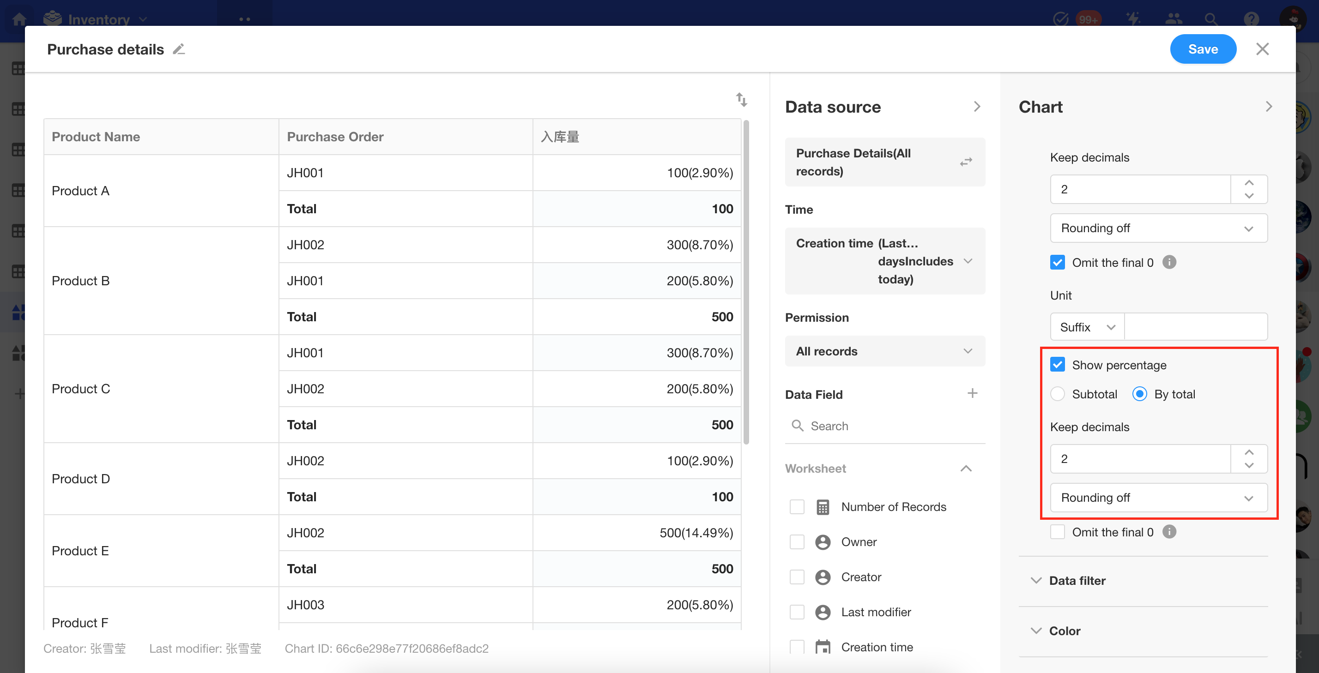Decrease the upper Keep decimals stepper
Screen dimensions: 1319x673
click(1249, 196)
